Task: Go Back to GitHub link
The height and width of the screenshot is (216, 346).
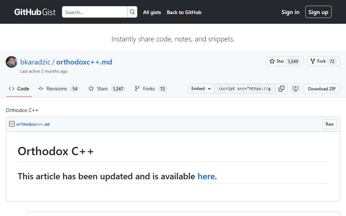Action: pos(184,12)
